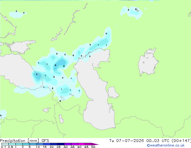The height and width of the screenshot is (148, 191).
Task: Click the 2–5 mm legend color box
Action: (26, 144)
